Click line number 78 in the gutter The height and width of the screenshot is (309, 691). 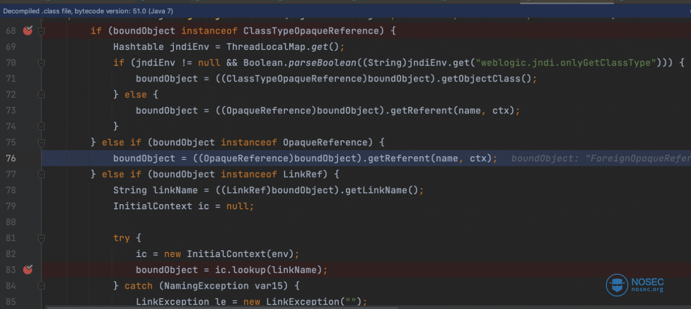pos(10,190)
